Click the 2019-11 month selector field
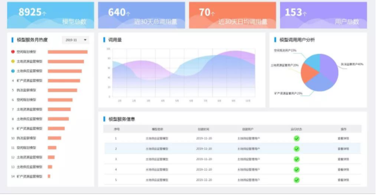 pos(75,40)
